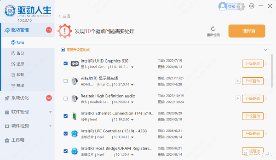Click 升级驱动 for 英特尔(R) 显示器音频
This screenshot has height=160, width=276.
(x=252, y=81)
